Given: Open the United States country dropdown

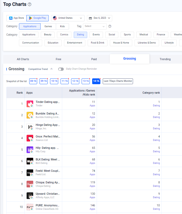Looking at the screenshot, I should tap(68, 18).
